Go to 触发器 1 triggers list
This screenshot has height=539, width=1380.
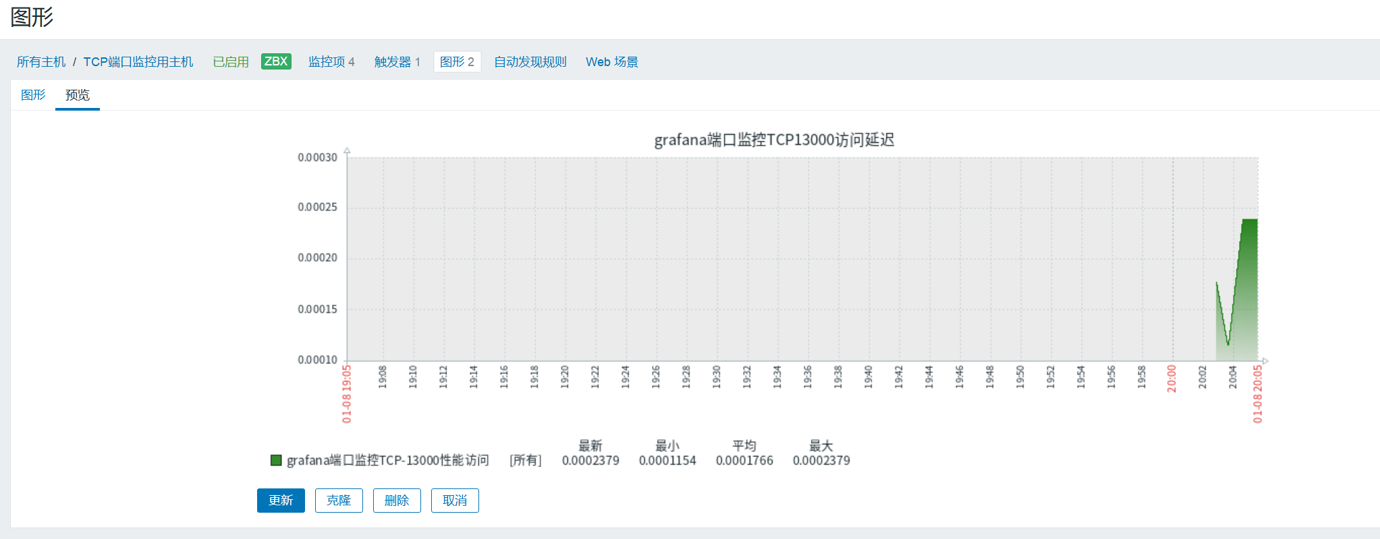[x=397, y=62]
